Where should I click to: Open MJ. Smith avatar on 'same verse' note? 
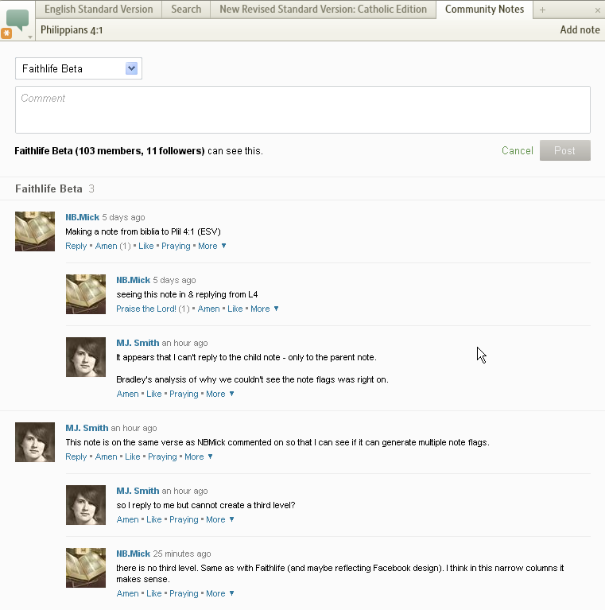[x=35, y=442]
